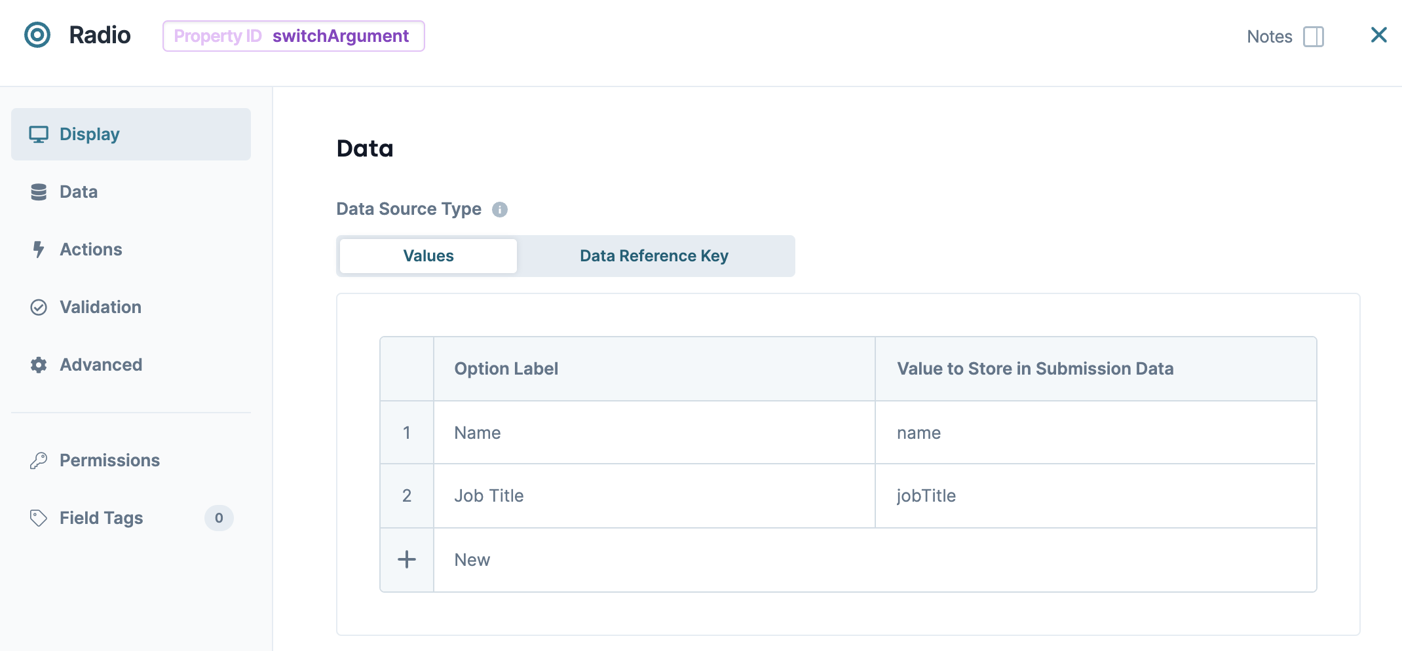Select row number 1 in options table
Viewport: 1402px width, 651px height.
tap(407, 432)
